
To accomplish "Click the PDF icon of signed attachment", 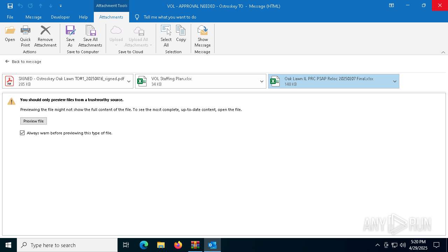I will click(x=9, y=81).
